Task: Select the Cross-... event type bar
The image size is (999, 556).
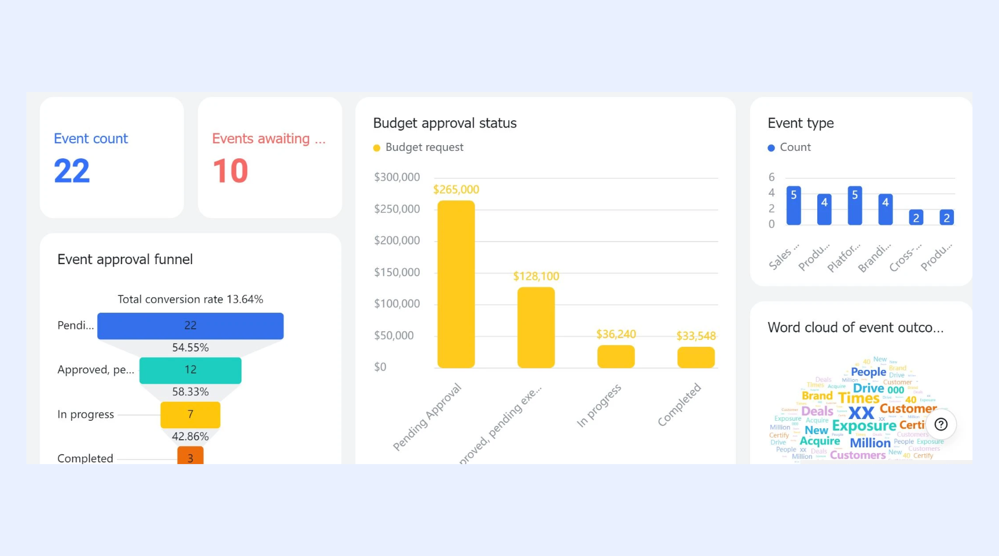Action: (916, 217)
